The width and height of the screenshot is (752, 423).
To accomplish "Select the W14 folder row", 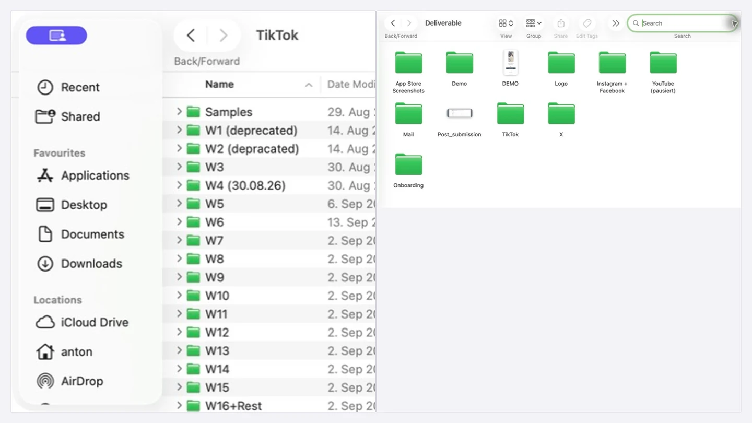I will [269, 369].
